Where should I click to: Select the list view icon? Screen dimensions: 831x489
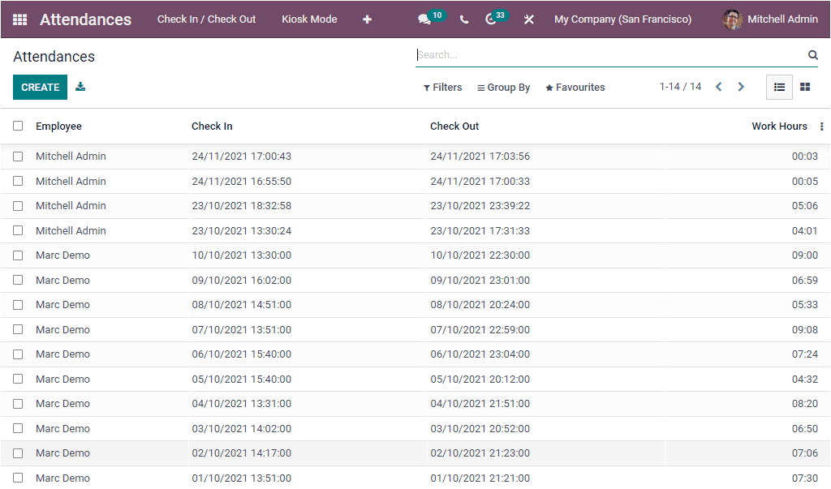coord(779,87)
